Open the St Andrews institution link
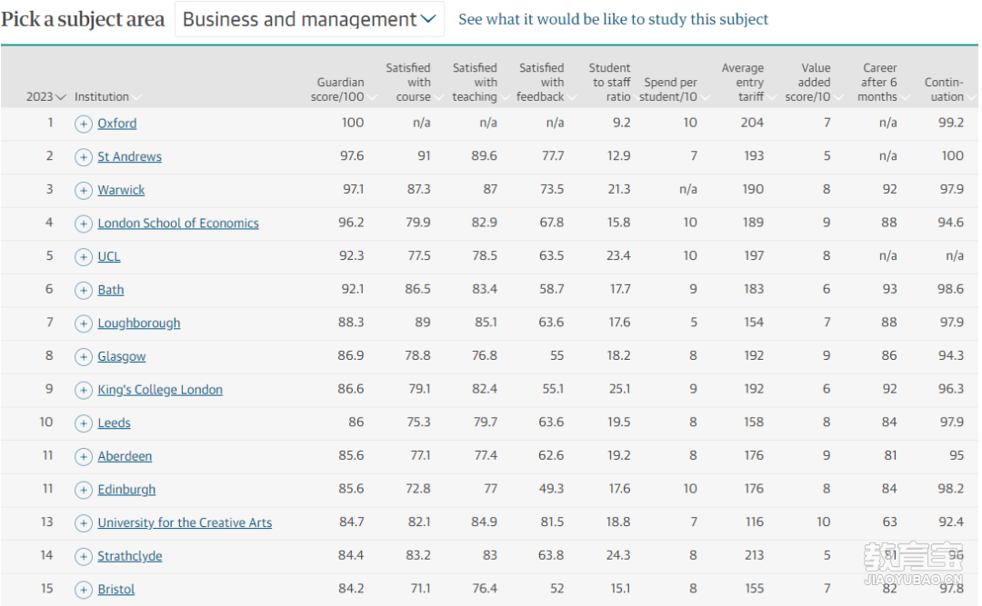The image size is (982, 606). click(130, 156)
